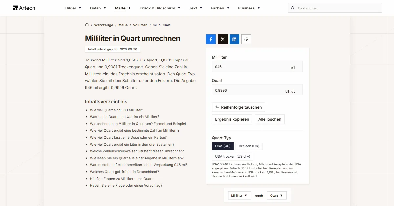Focus the Milliliter input field
The width and height of the screenshot is (394, 206).
(257, 67)
